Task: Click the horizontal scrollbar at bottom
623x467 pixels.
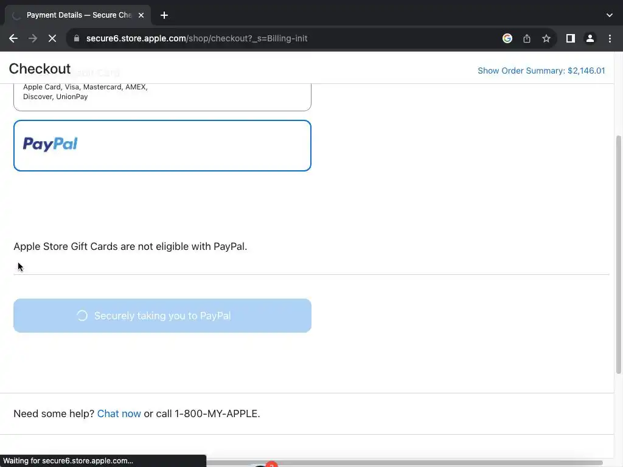Action: click(405, 463)
